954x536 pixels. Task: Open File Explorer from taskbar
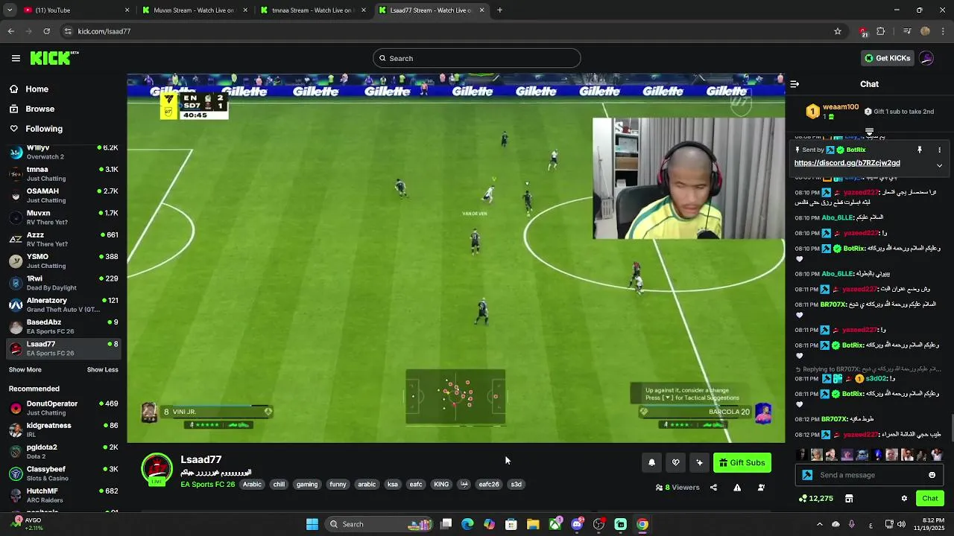pyautogui.click(x=533, y=524)
